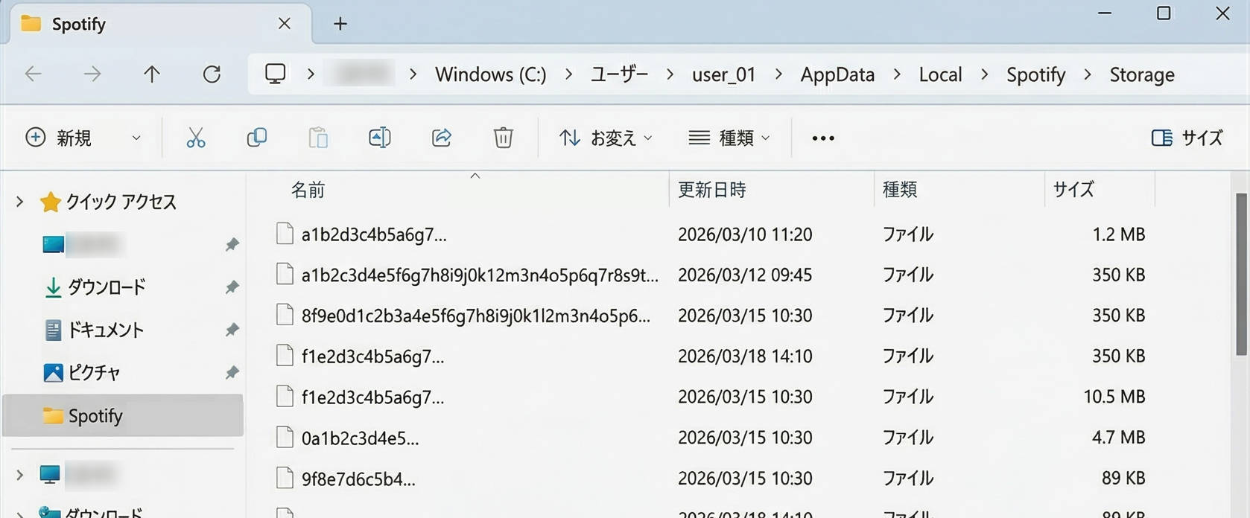Click the Paste clipboard icon
This screenshot has height=518, width=1250.
click(x=318, y=138)
